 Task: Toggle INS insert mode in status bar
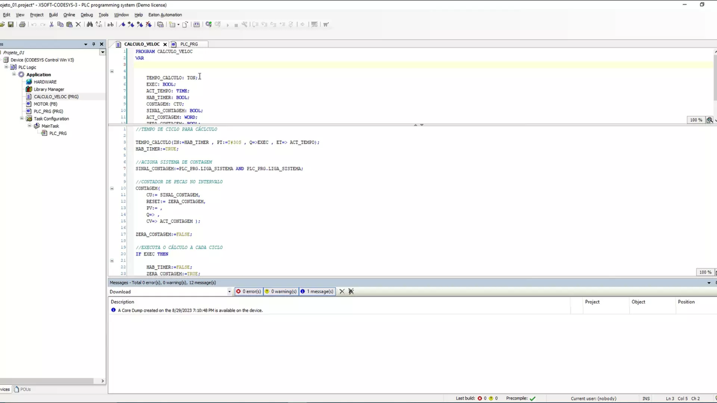coord(646,399)
